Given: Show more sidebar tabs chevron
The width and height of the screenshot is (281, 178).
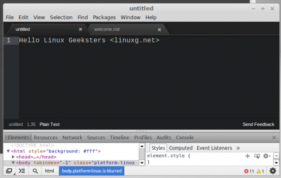Looking at the screenshot, I should pyautogui.click(x=238, y=148).
